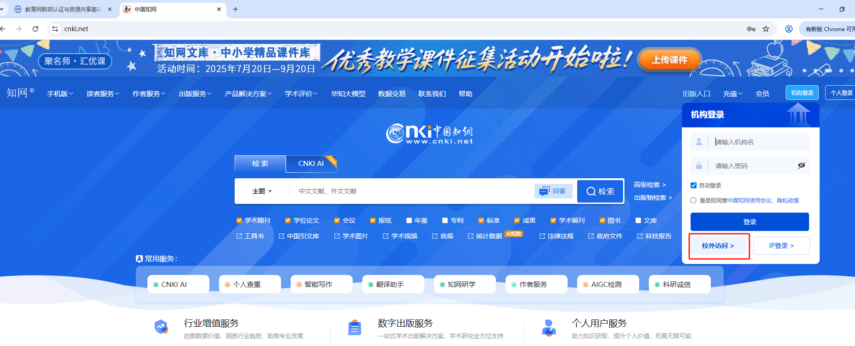Click the IP登录 button
The width and height of the screenshot is (855, 346).
click(782, 246)
